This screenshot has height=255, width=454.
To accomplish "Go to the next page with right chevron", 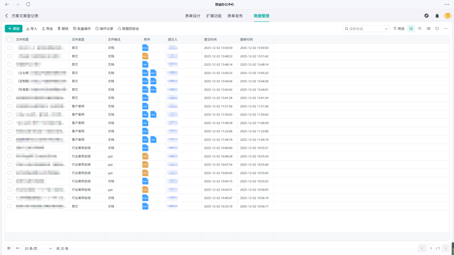I will coord(446,248).
